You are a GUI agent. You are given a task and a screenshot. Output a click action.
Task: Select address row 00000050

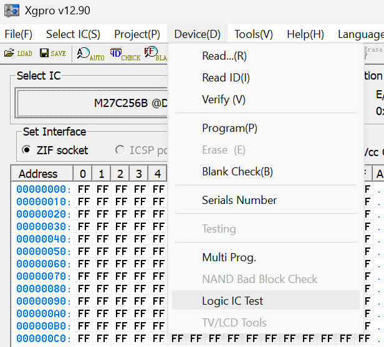tap(44, 251)
